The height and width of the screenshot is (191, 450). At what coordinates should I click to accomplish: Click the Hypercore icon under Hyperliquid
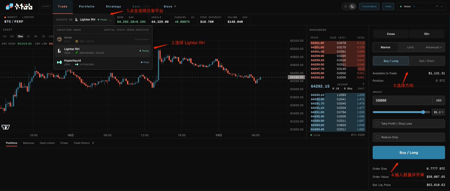click(x=76, y=64)
